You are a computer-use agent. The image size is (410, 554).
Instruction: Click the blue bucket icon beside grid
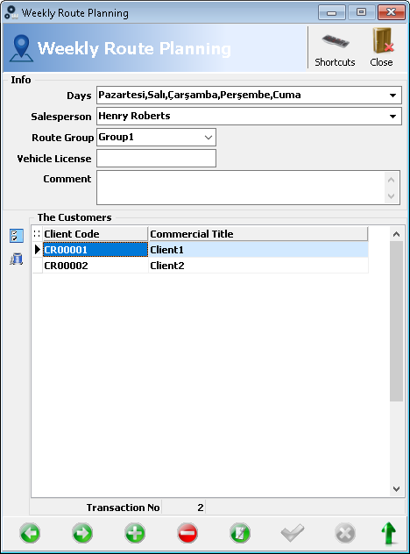click(17, 259)
